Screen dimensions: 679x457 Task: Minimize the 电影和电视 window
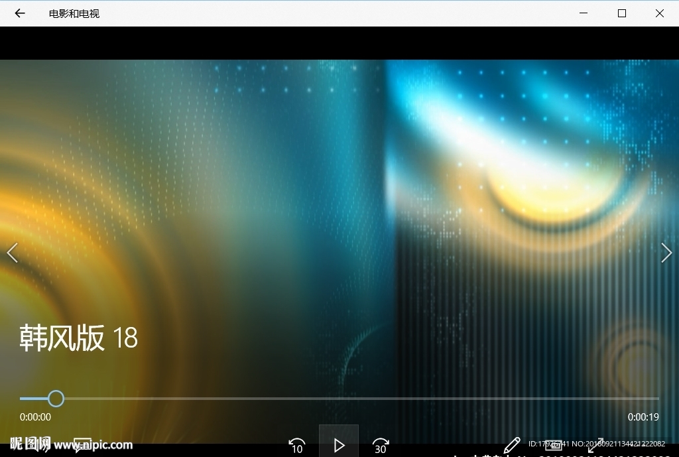click(584, 13)
